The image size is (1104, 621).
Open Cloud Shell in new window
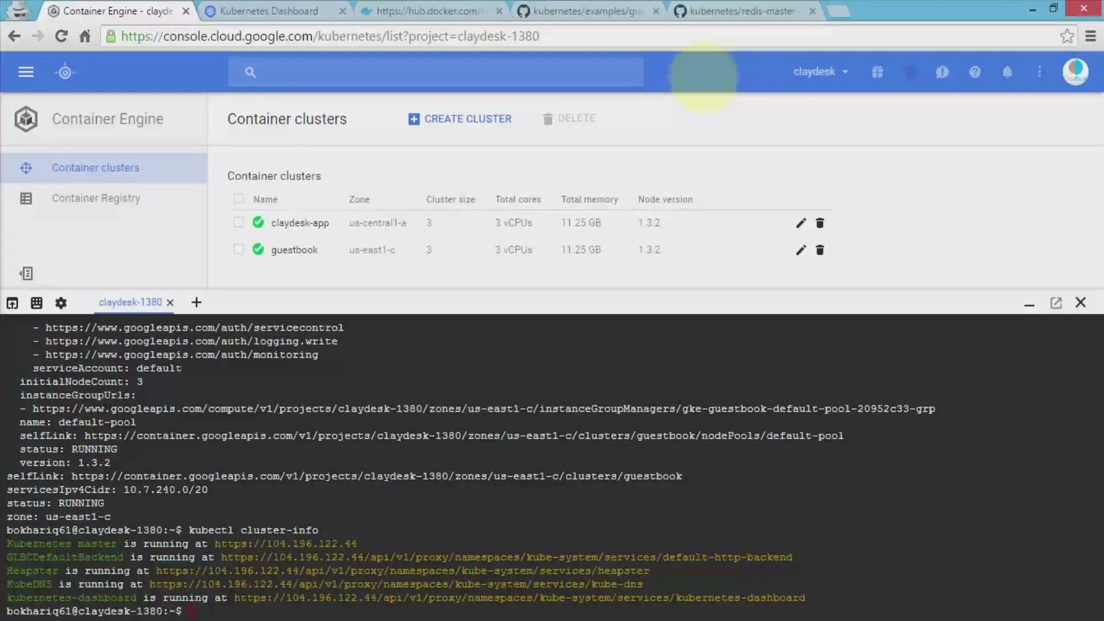coord(1056,302)
